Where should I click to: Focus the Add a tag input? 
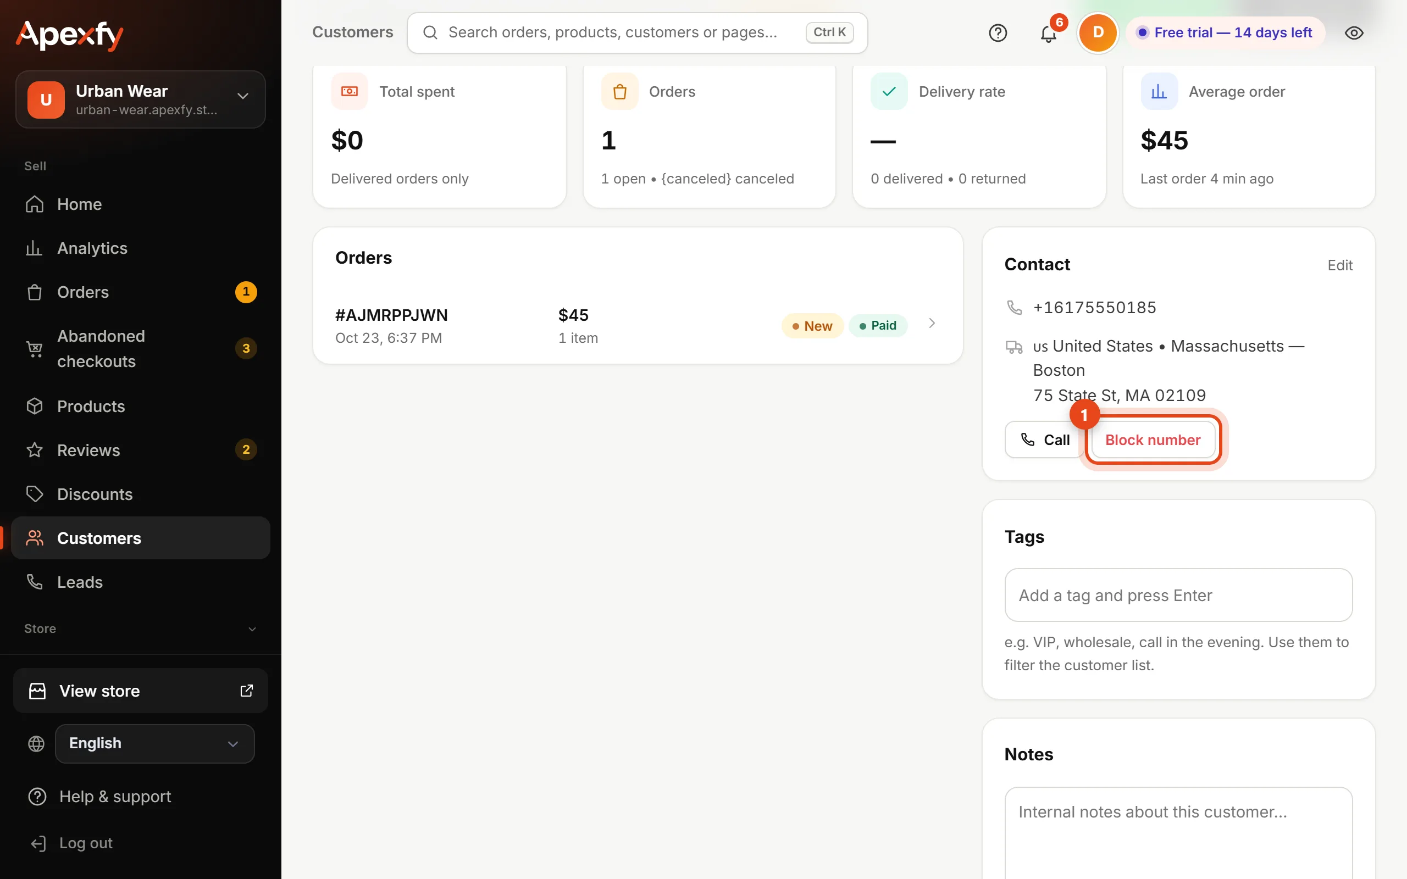point(1178,596)
